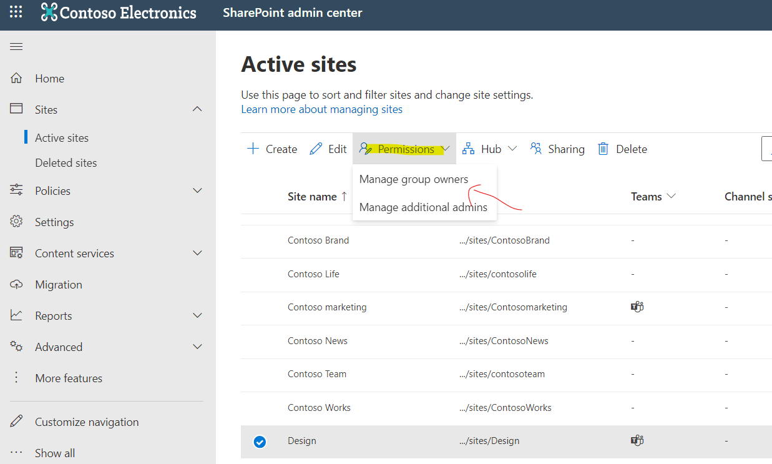772x464 pixels.
Task: Click the Delete trash can icon
Action: 603,149
